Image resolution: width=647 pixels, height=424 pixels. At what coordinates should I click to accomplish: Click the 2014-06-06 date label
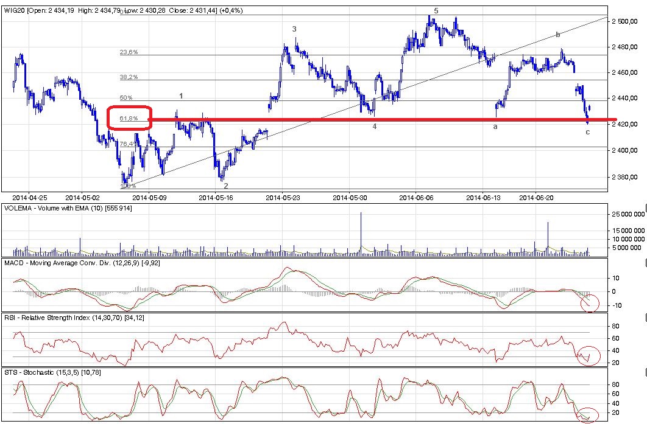pyautogui.click(x=416, y=198)
